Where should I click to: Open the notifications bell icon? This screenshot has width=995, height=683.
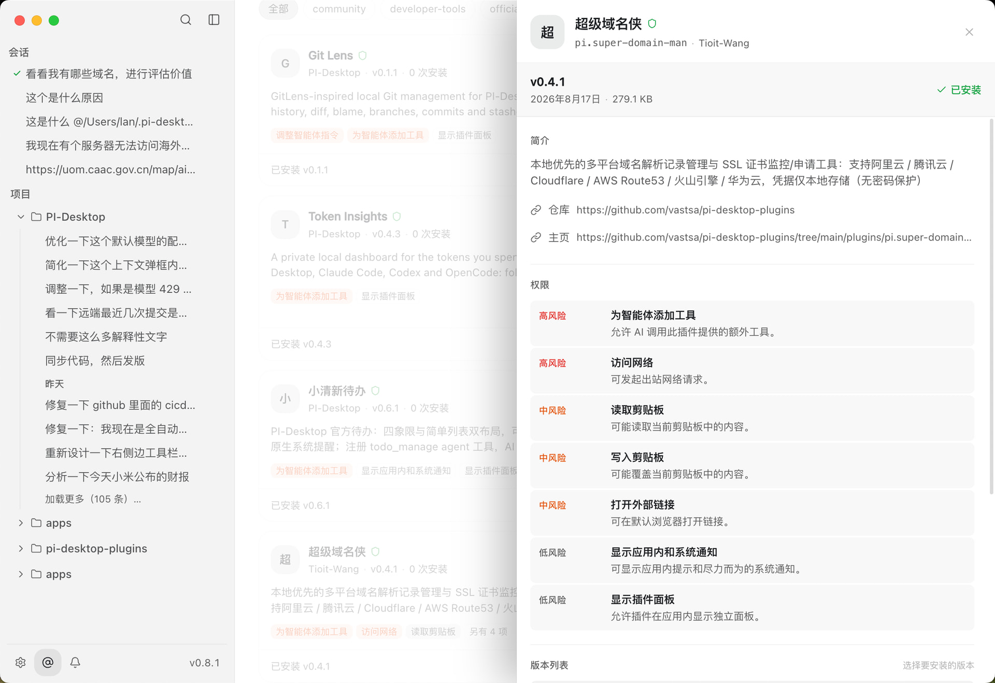click(x=75, y=662)
